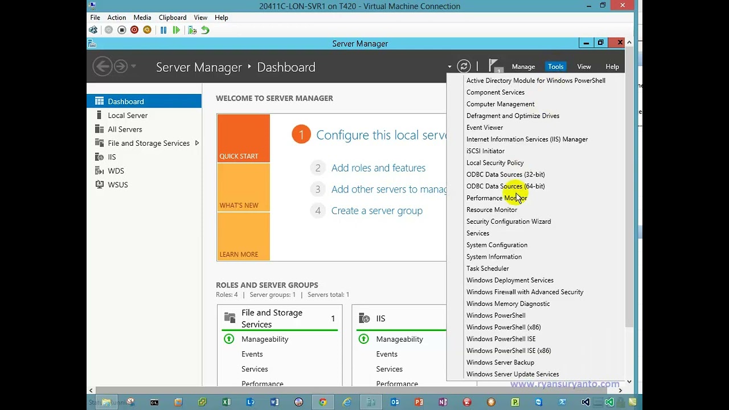Click the orange Save state icon
This screenshot has width=729, height=410.
147,30
